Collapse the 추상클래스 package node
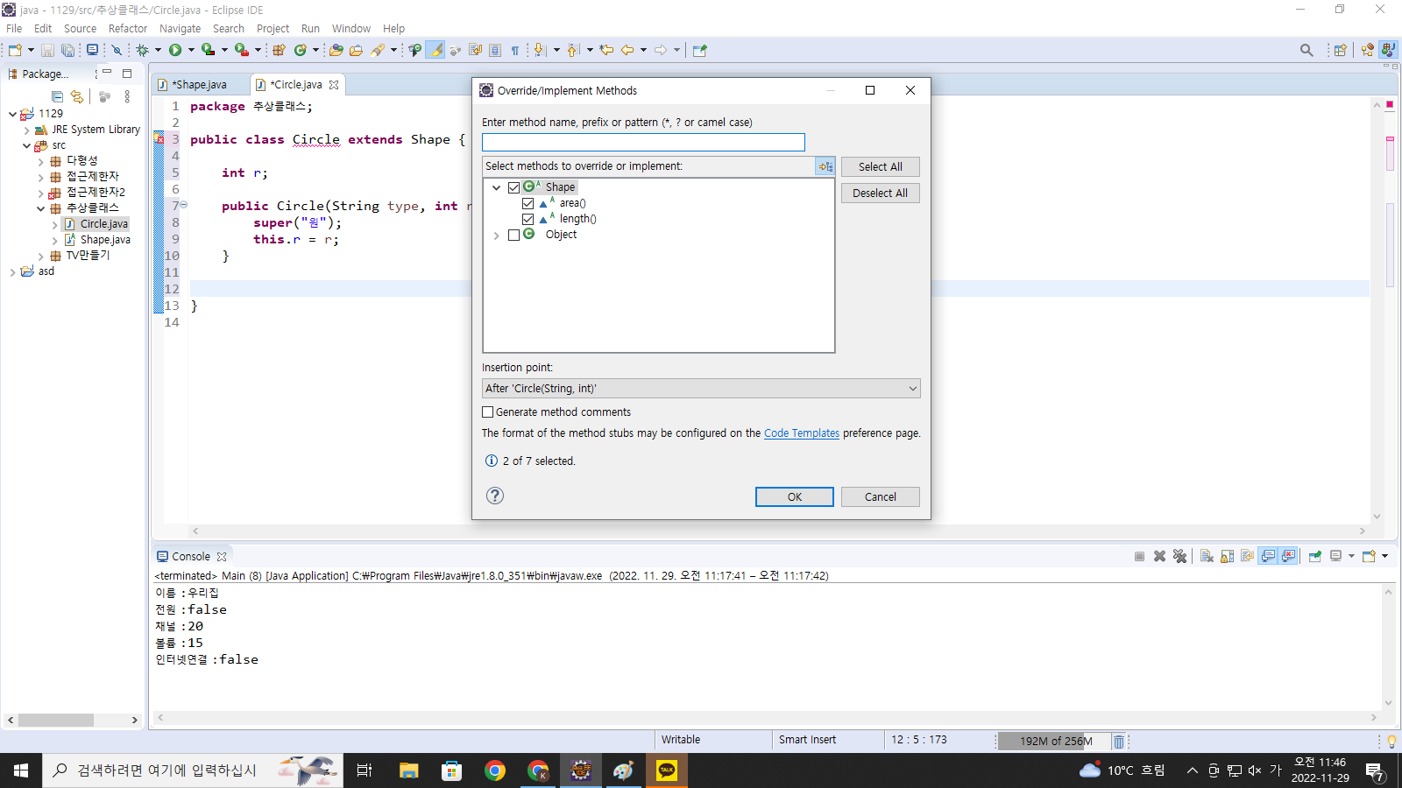The width and height of the screenshot is (1402, 788). [40, 208]
